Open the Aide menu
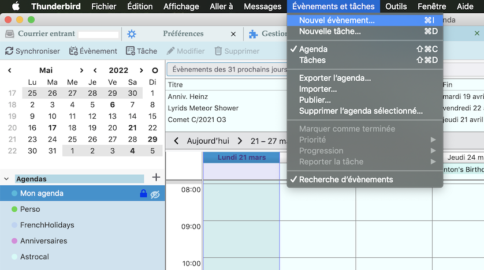The width and height of the screenshot is (484, 270). pyautogui.click(x=465, y=6)
